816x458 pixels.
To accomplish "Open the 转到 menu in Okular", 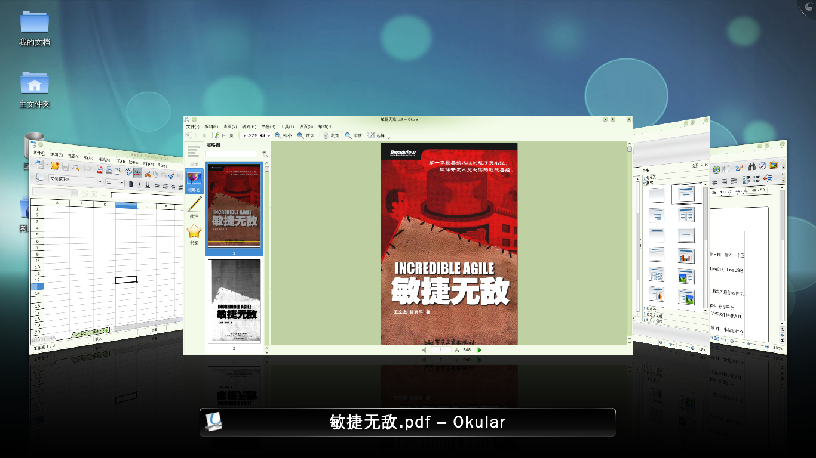I will 249,127.
